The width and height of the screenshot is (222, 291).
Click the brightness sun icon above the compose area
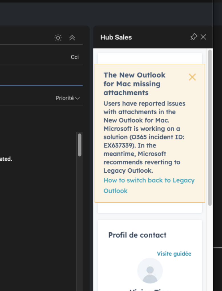click(x=58, y=37)
